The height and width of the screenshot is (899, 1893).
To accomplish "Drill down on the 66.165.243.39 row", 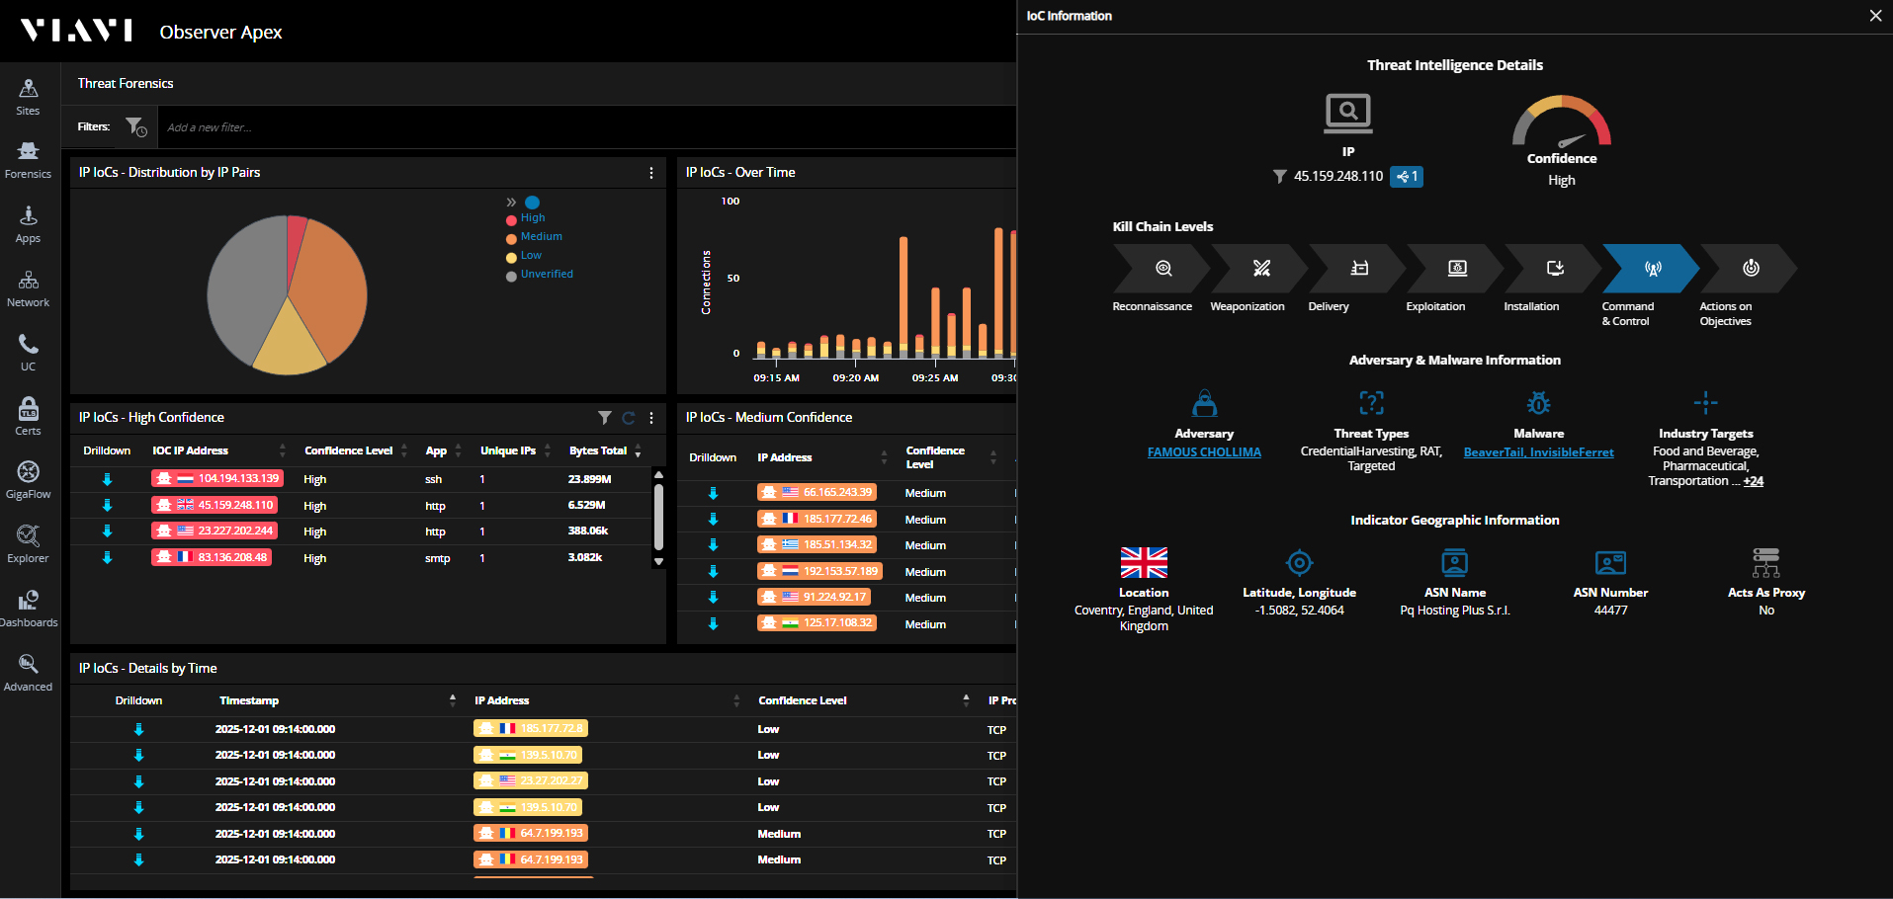I will pyautogui.click(x=714, y=493).
